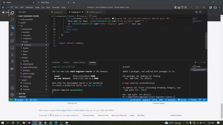Open the Search view in the activity bar
223x125 pixels.
(x=12, y=20)
